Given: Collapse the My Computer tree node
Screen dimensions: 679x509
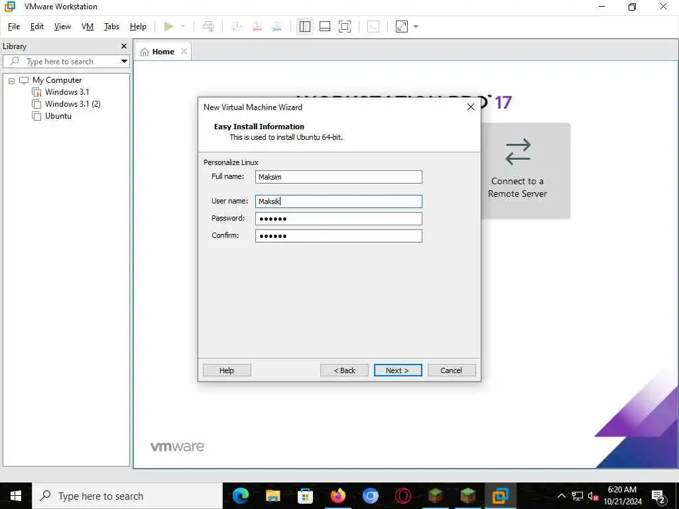Looking at the screenshot, I should pos(12,80).
